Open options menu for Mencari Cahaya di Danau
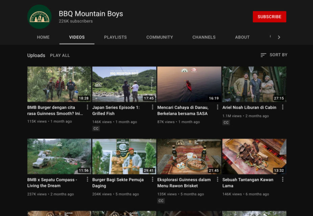The height and width of the screenshot is (216, 313). pyautogui.click(x=218, y=107)
